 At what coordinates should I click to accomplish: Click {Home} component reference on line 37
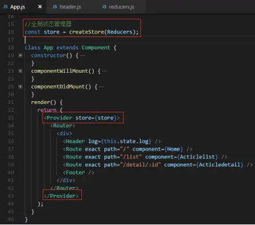pos(174,149)
